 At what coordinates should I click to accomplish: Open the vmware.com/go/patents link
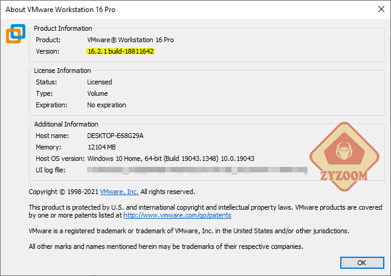point(177,215)
